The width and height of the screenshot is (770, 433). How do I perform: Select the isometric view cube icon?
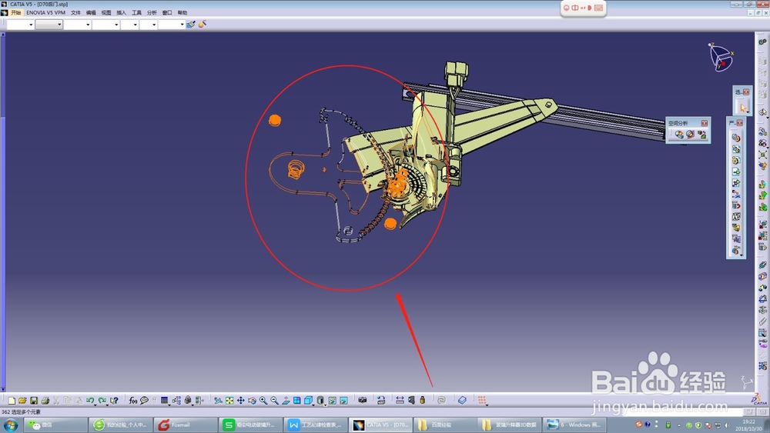coord(309,401)
